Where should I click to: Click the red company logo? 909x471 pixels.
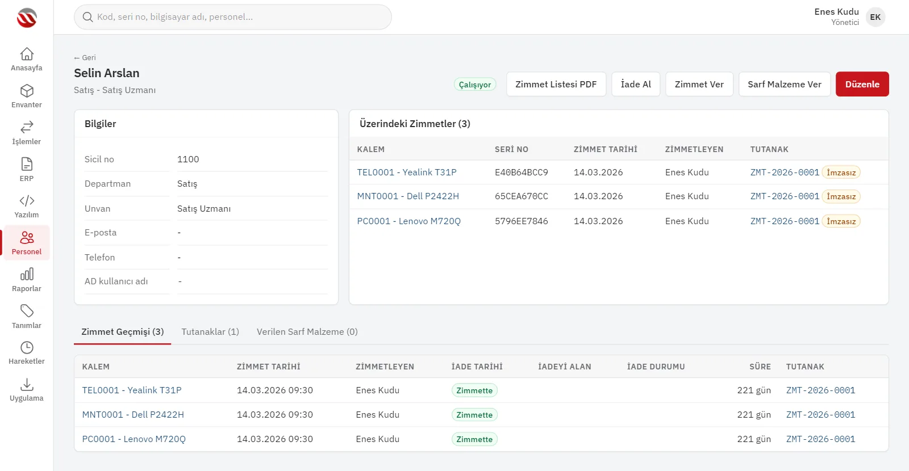[x=27, y=18]
